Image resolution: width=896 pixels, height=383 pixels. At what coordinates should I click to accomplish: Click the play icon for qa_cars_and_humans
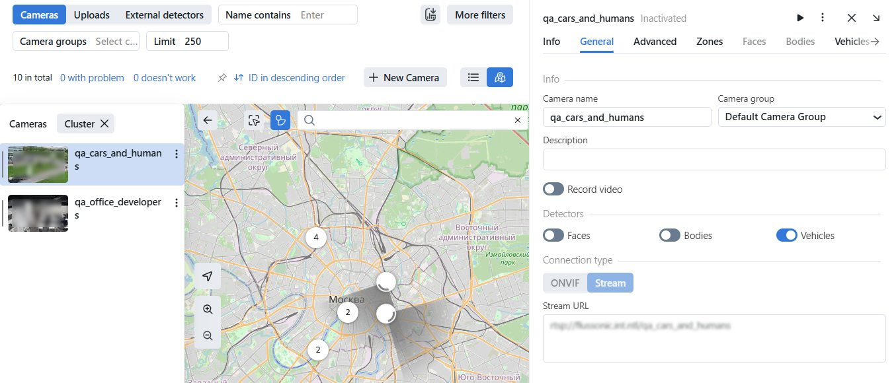800,18
